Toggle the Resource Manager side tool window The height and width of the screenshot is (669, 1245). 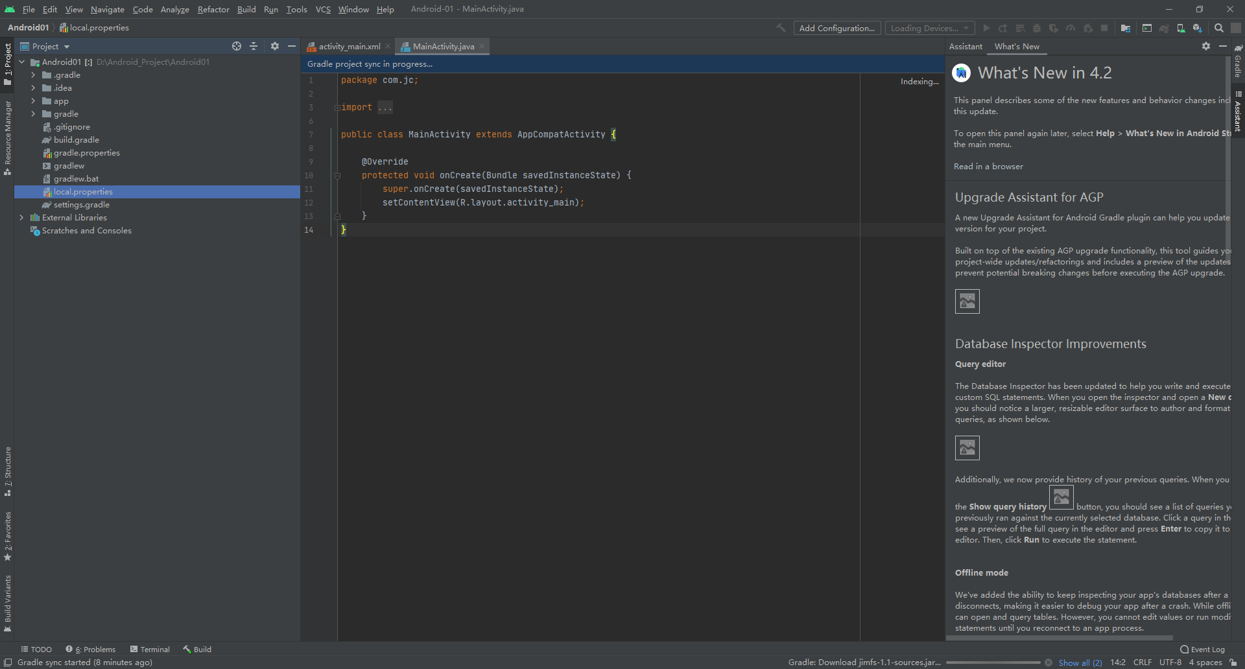[7, 137]
